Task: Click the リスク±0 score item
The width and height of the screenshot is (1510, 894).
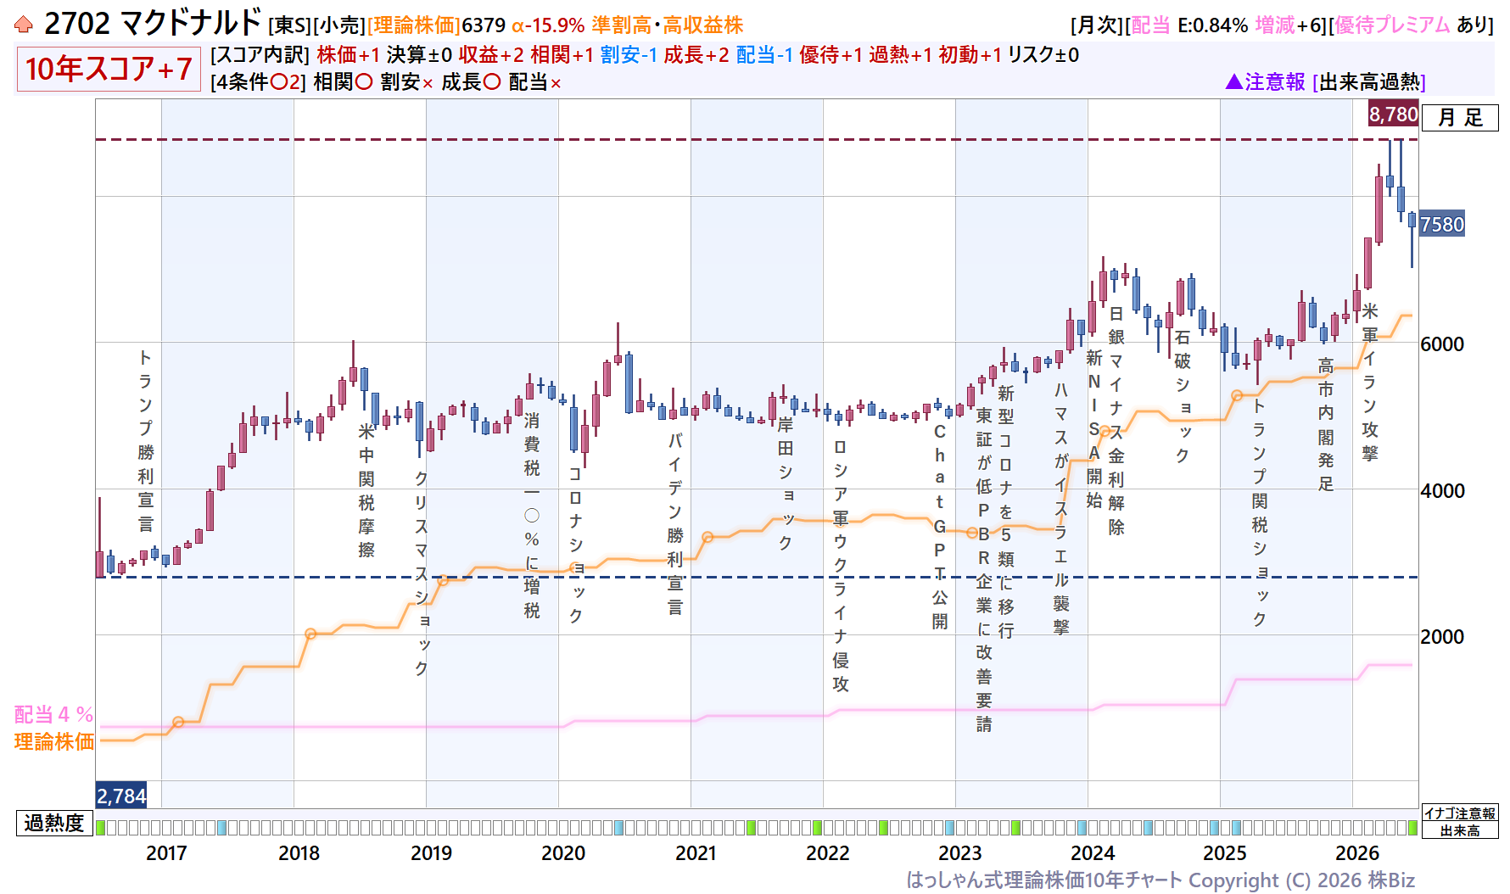Action: click(x=1043, y=55)
